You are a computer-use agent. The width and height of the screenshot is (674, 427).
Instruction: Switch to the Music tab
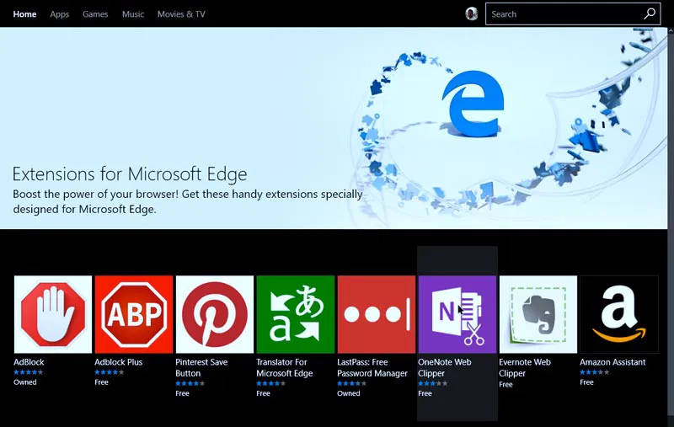[133, 14]
